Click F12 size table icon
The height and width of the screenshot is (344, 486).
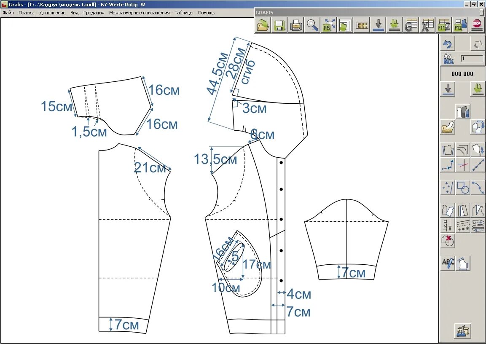click(460, 25)
